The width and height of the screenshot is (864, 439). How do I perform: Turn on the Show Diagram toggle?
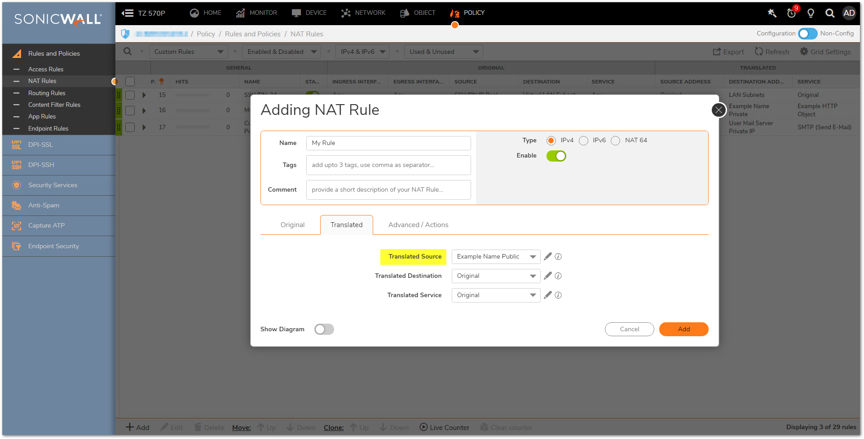pyautogui.click(x=324, y=329)
